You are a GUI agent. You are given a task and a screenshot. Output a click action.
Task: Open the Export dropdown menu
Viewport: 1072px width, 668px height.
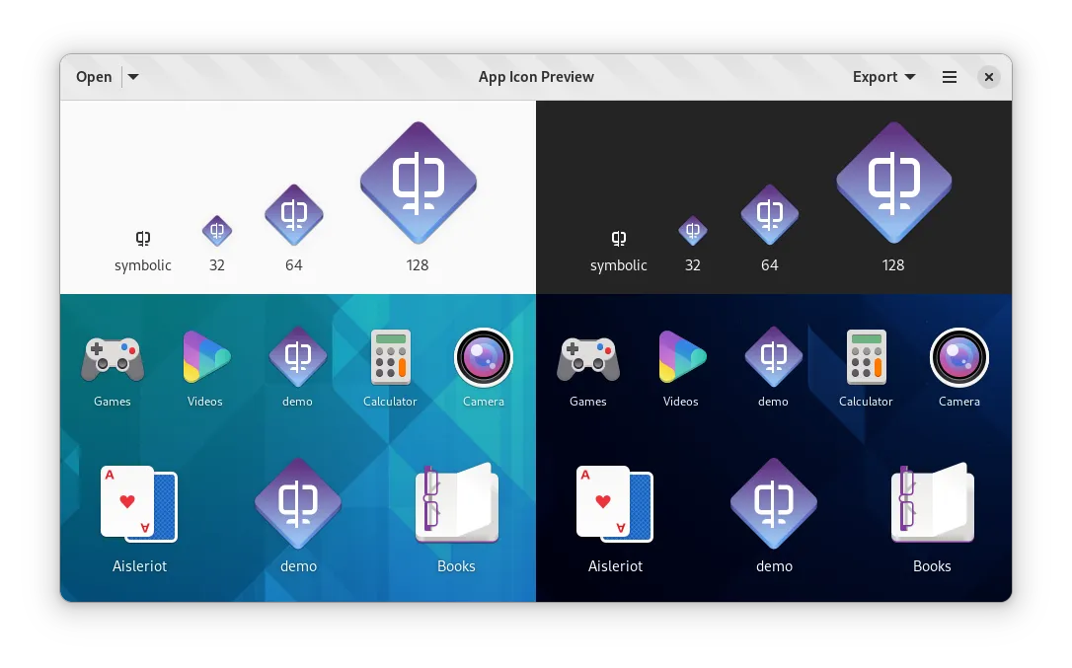(883, 77)
